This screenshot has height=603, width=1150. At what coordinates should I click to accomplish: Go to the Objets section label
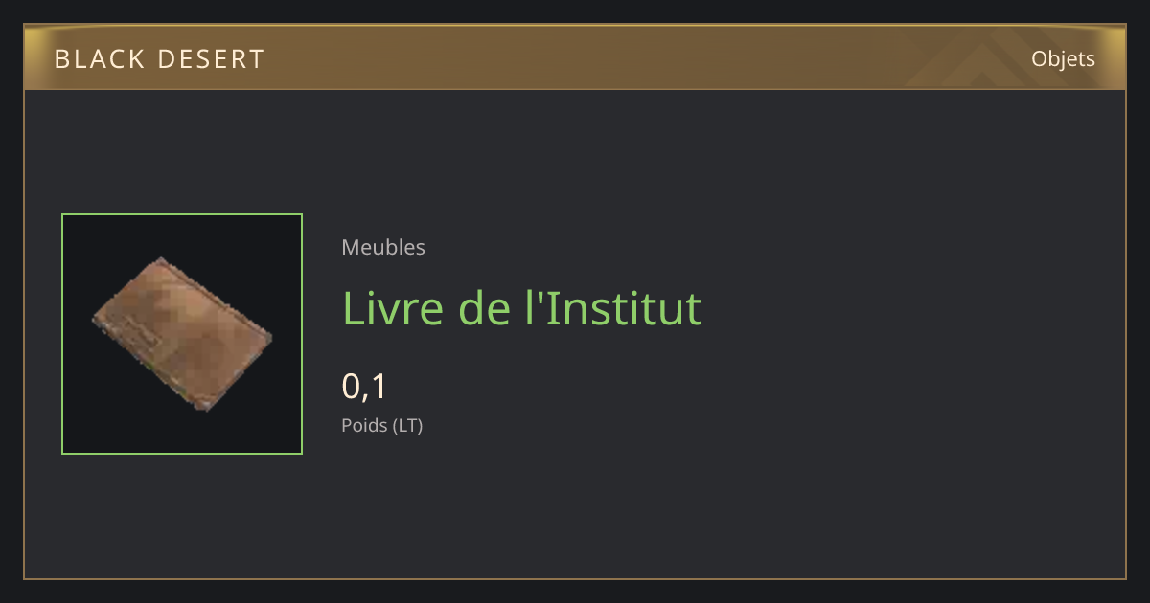[x=1063, y=59]
